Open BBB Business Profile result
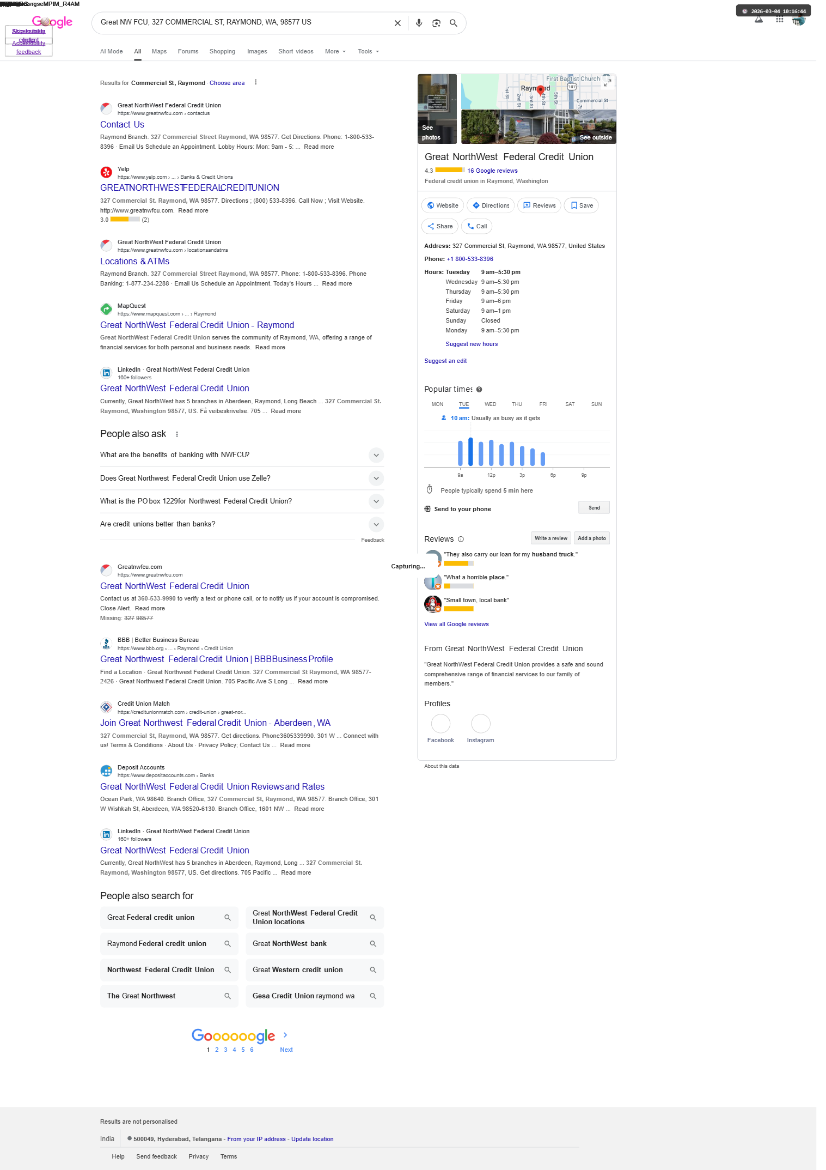The image size is (826, 1170). [216, 659]
